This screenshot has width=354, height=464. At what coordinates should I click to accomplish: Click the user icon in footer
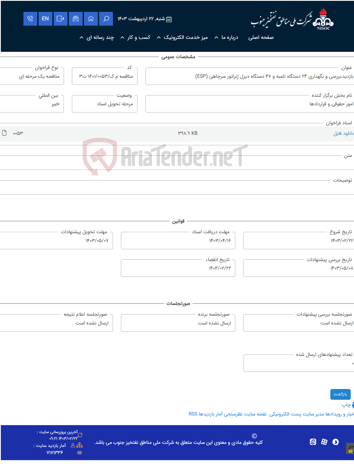pyautogui.click(x=73, y=445)
